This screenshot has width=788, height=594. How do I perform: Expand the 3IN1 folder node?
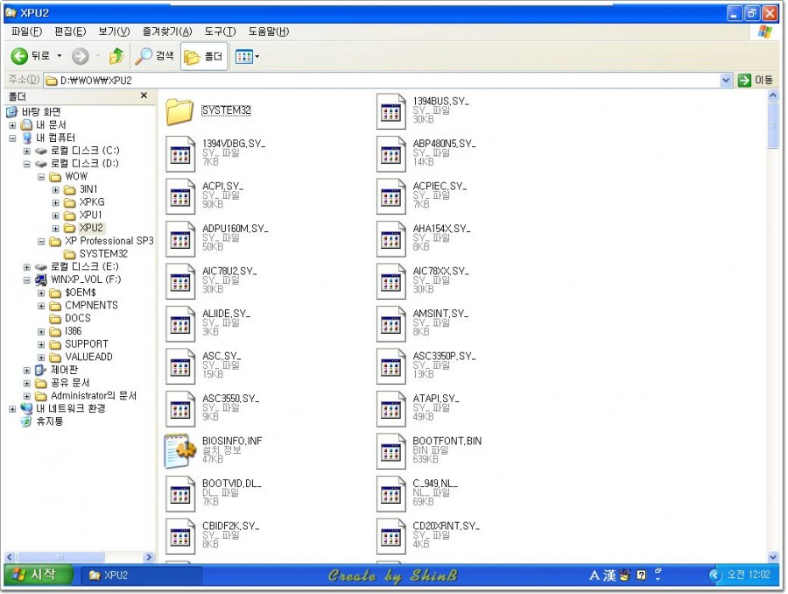click(x=56, y=189)
